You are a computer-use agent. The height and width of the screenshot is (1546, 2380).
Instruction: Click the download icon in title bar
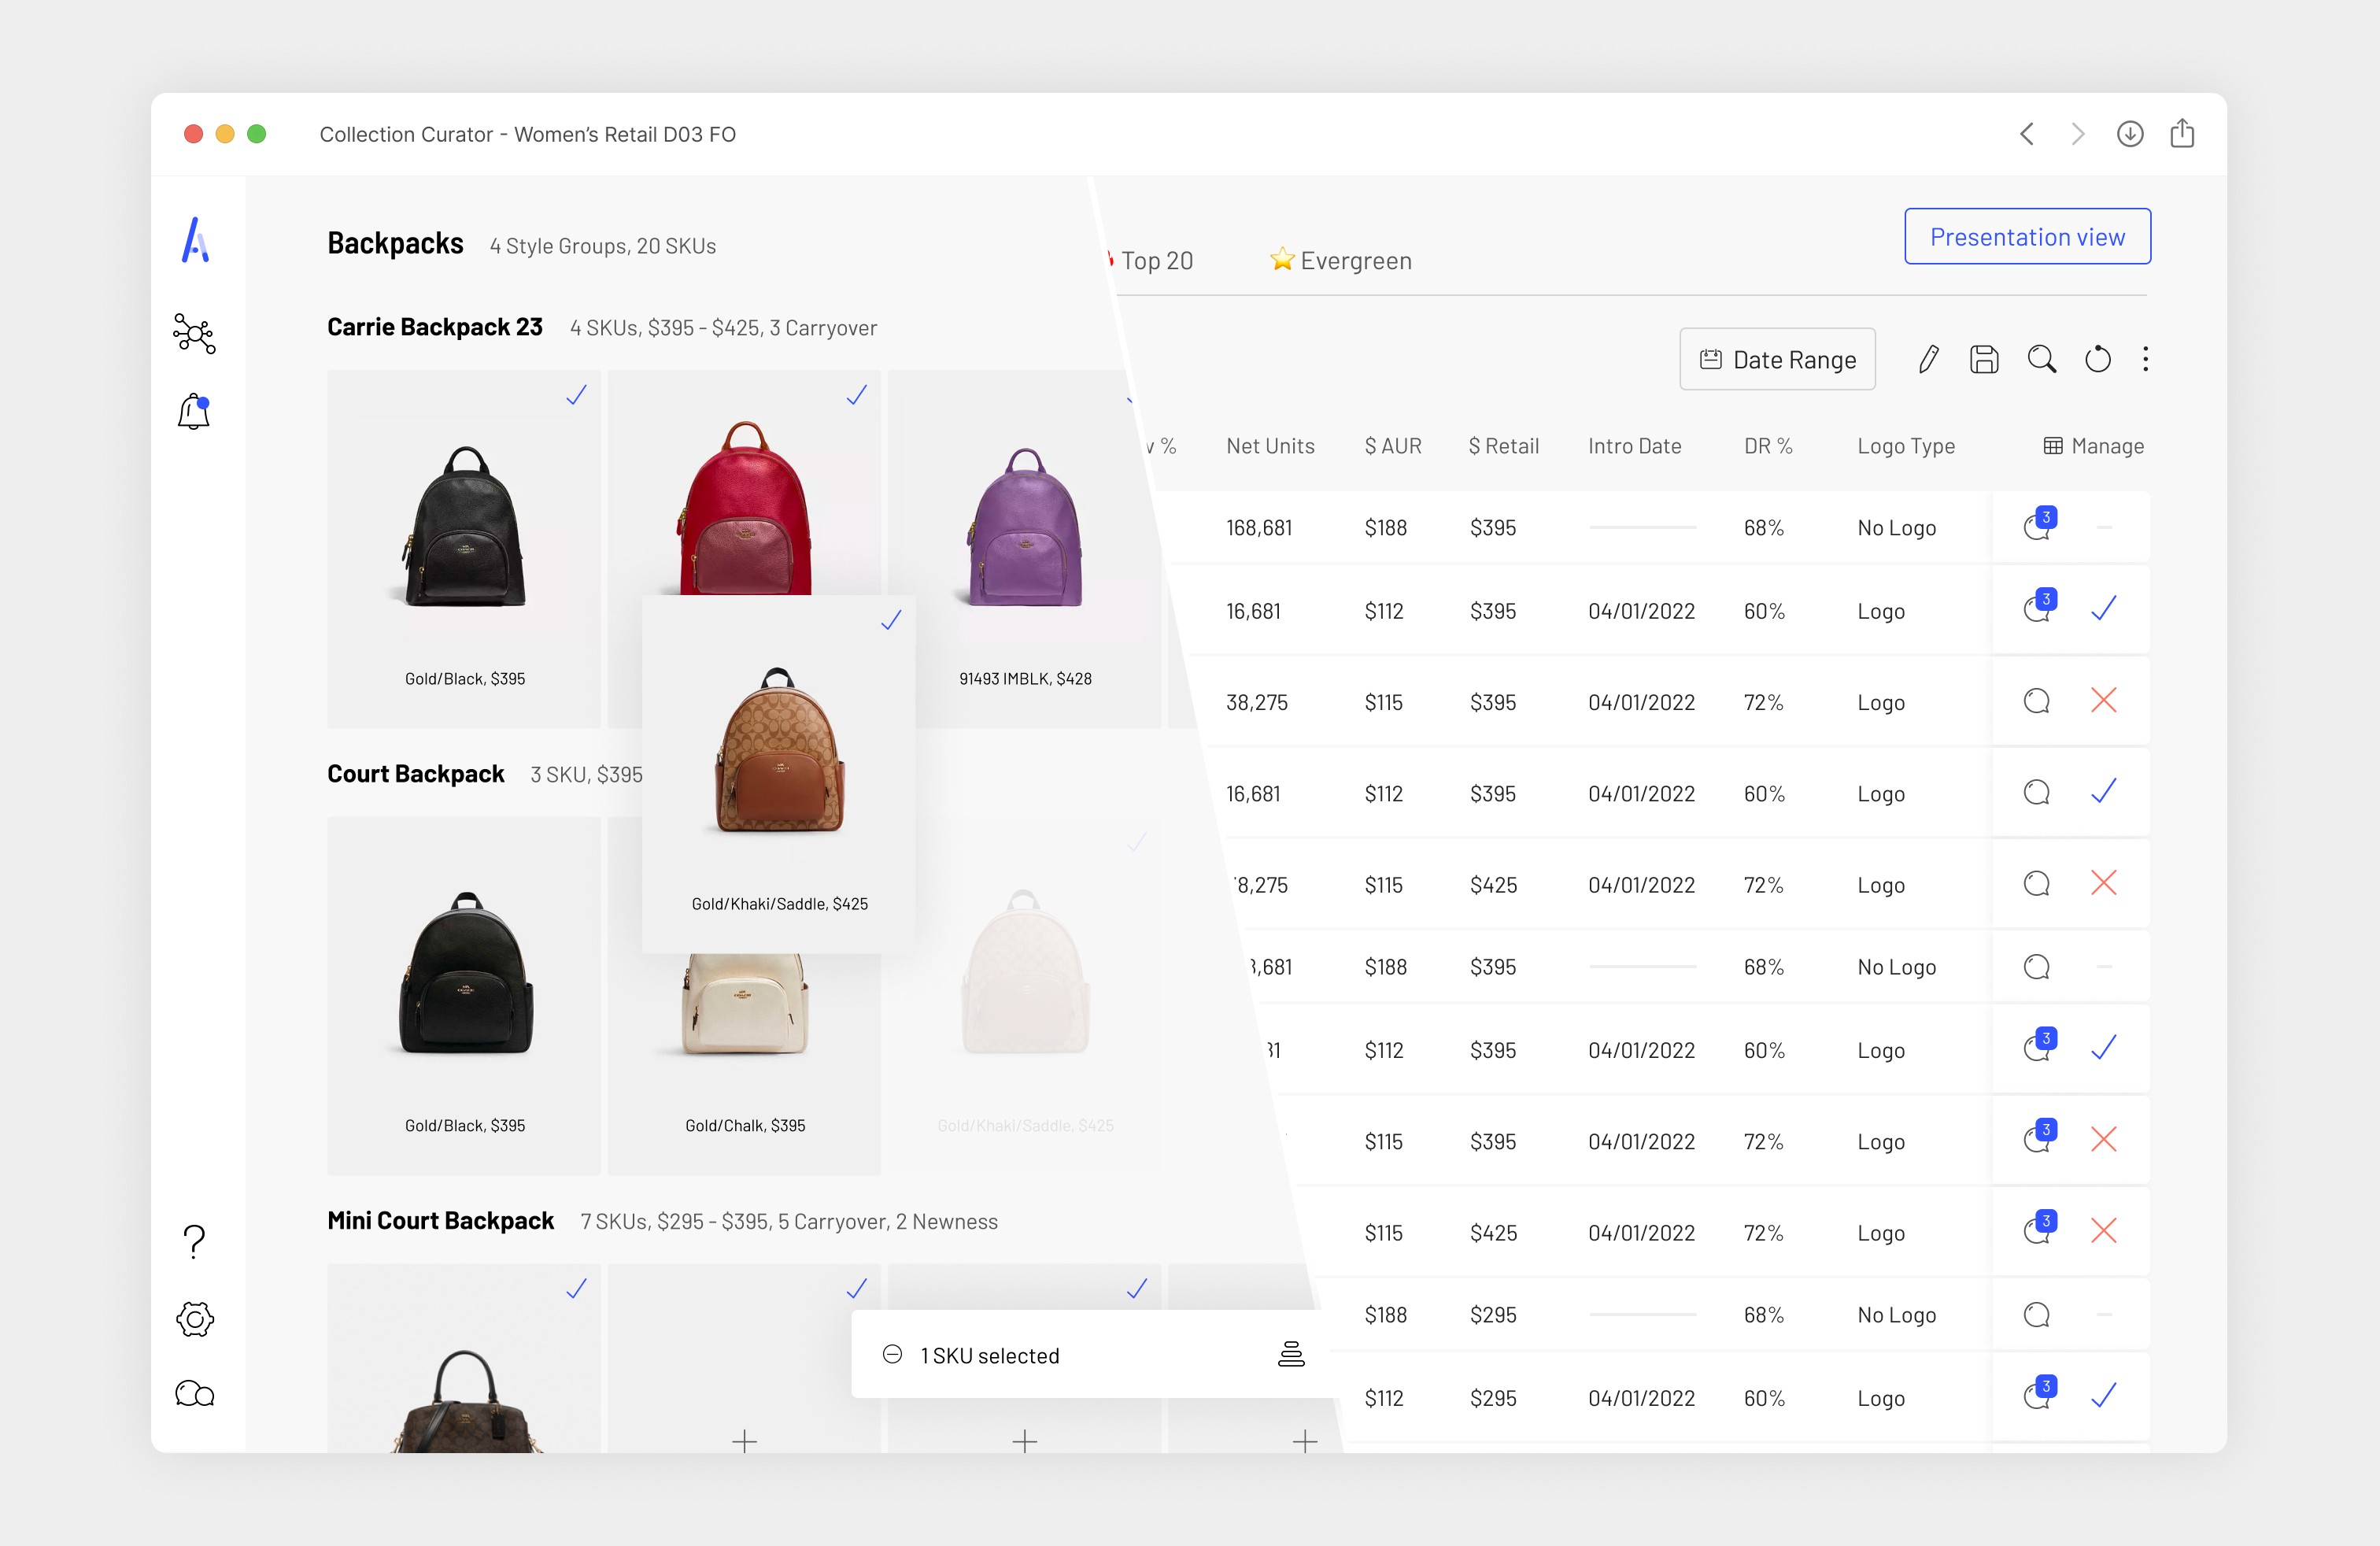pos(2130,134)
